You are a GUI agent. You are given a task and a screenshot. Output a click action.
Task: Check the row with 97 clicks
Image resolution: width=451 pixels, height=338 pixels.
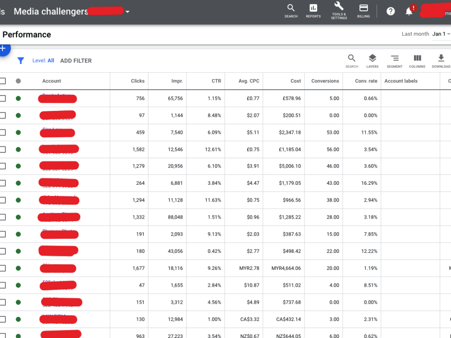click(x=3, y=115)
